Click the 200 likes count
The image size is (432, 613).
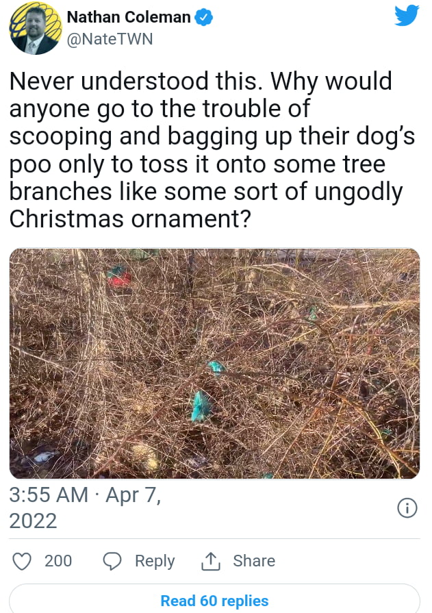(58, 561)
